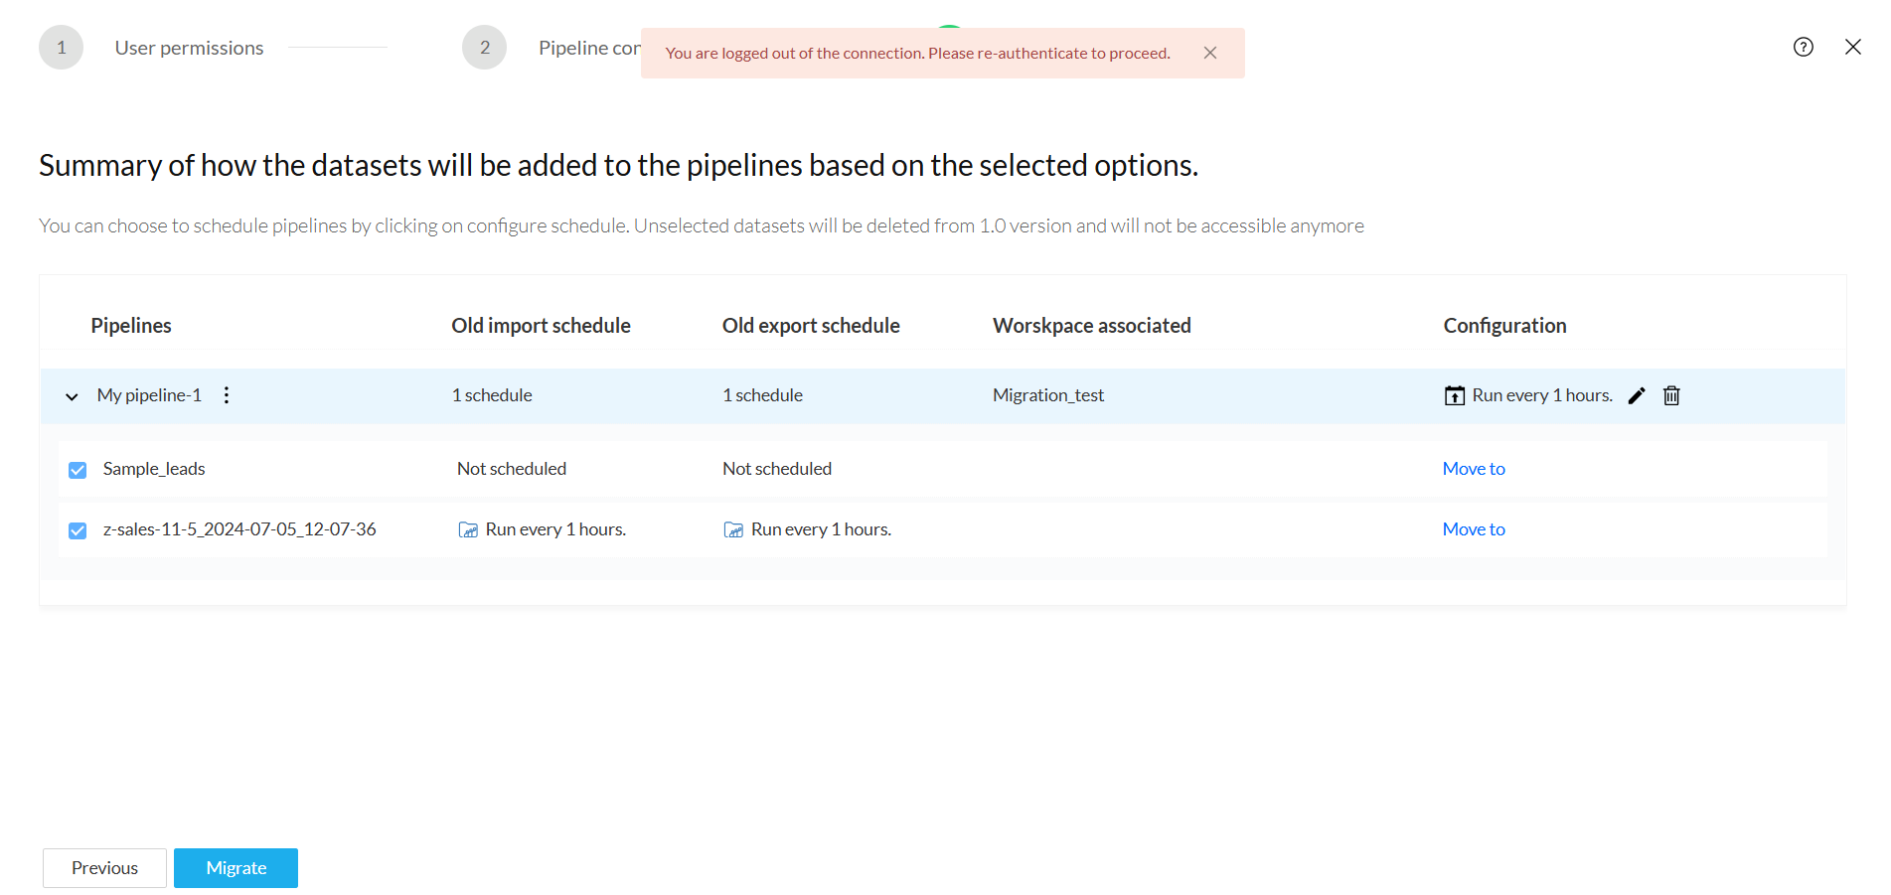
Task: Uncheck the z-sales-11-5 dataset checkbox
Action: tap(78, 530)
